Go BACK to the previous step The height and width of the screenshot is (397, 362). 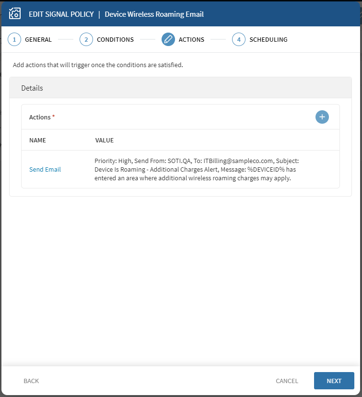pos(31,381)
